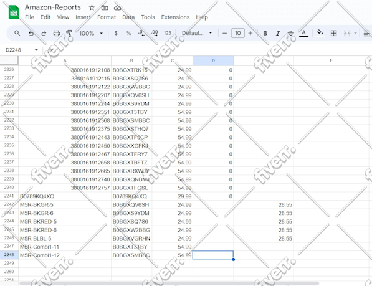Open more number formats 123
Screen dimensions: 372x286
[167, 33]
